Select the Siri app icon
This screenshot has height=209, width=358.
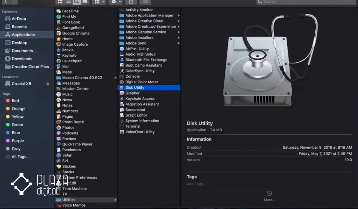(x=59, y=161)
